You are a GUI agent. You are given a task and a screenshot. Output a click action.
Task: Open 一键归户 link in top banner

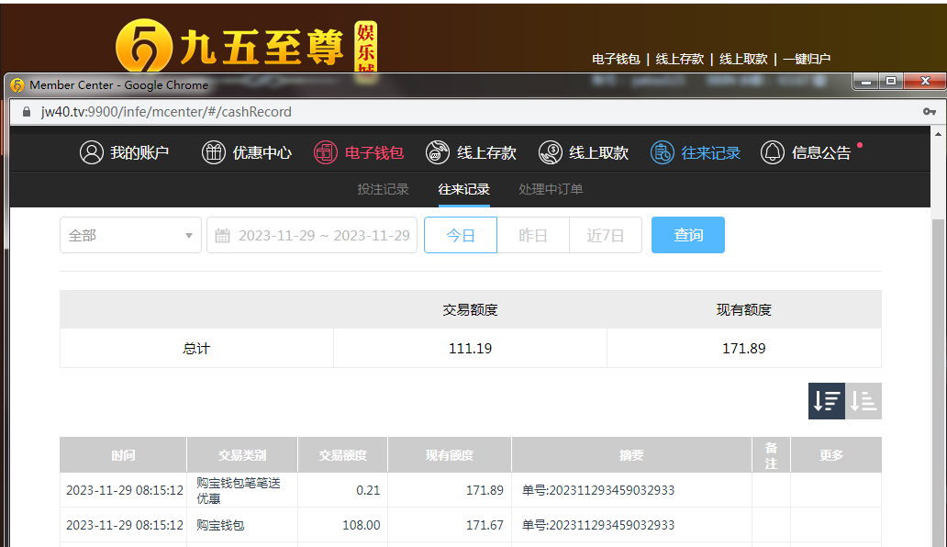[x=807, y=59]
